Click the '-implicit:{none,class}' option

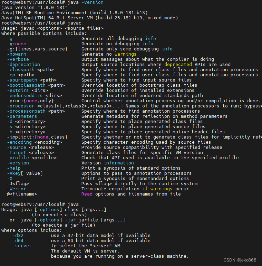(37, 137)
